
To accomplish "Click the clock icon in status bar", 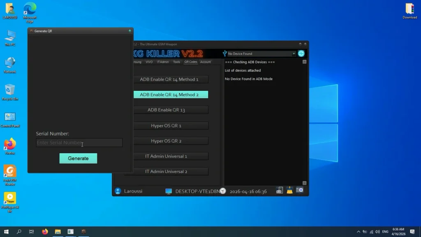I will [x=222, y=191].
